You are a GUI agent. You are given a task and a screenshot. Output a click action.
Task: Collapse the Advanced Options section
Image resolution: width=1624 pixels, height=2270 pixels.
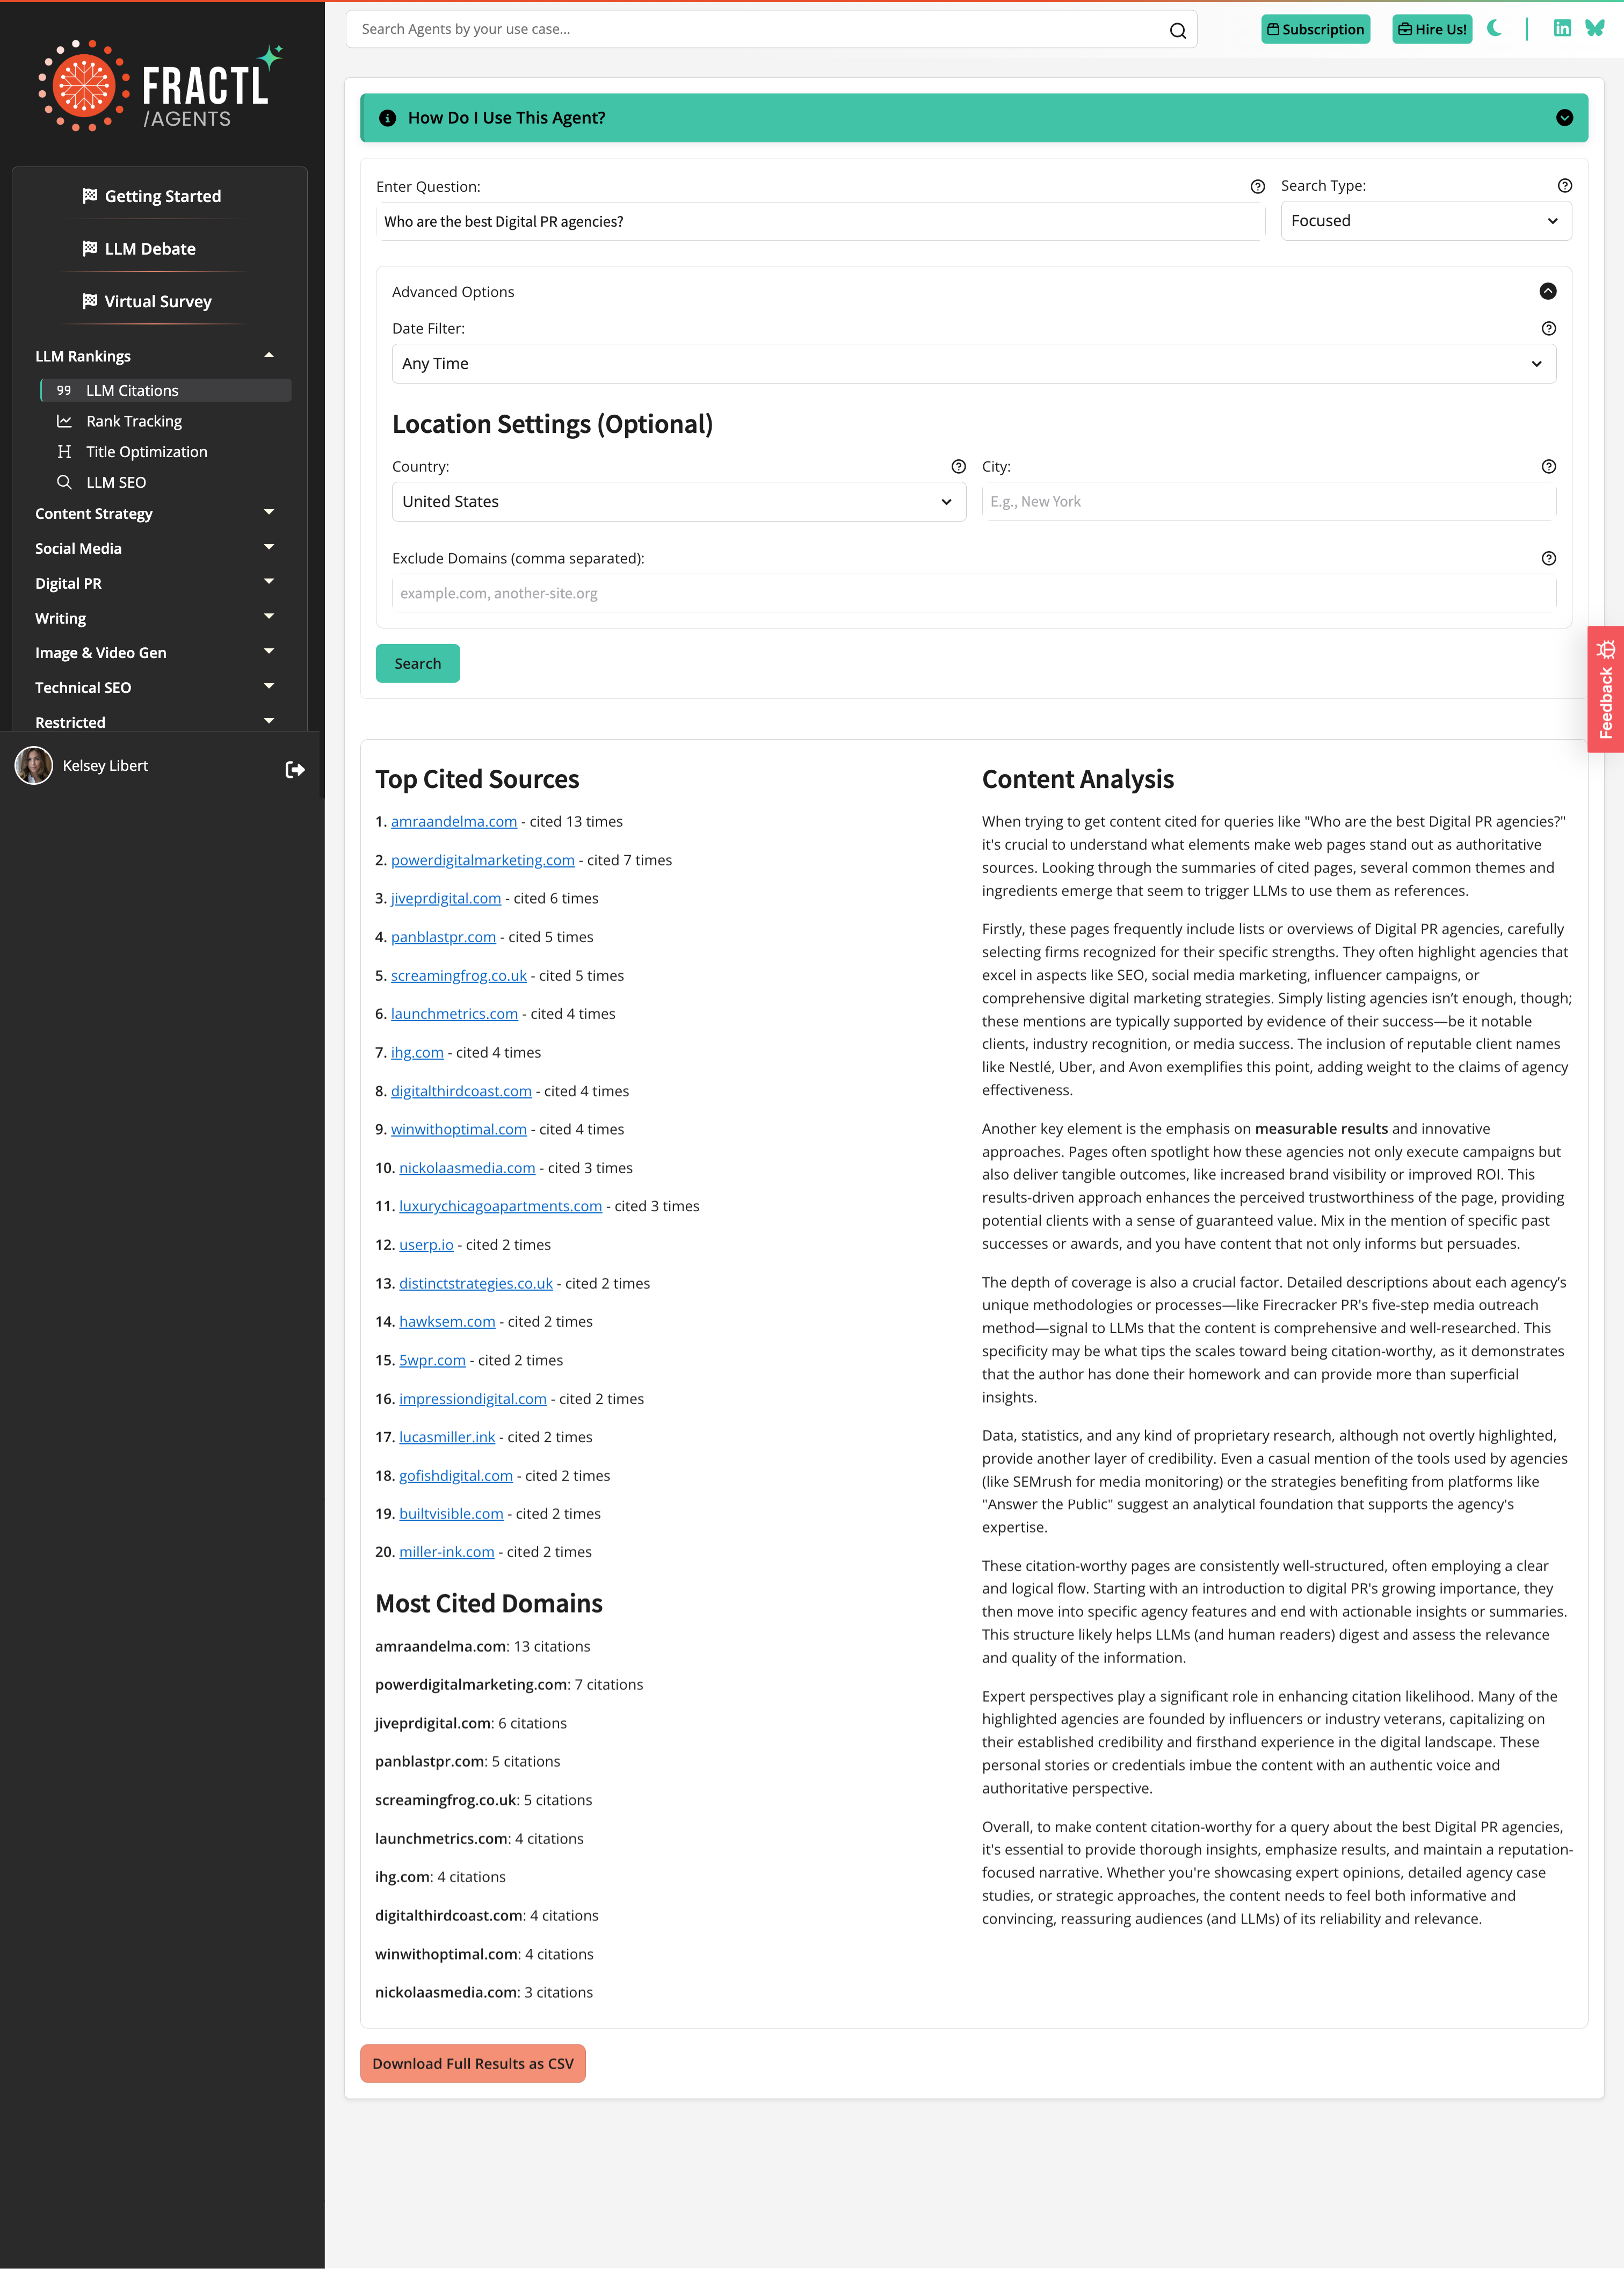pos(1547,291)
